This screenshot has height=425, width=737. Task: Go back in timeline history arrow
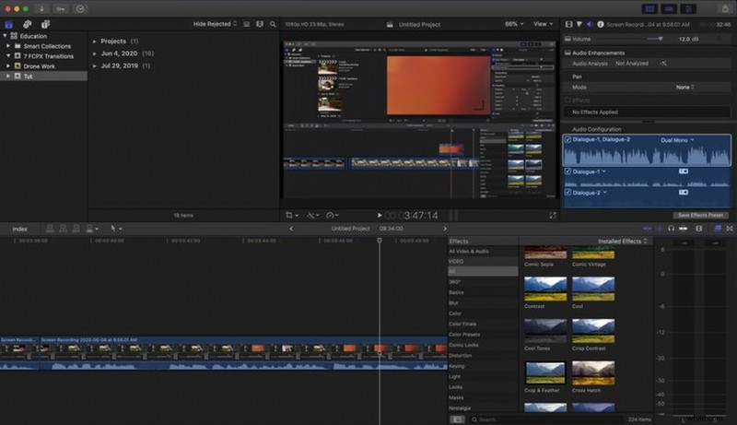291,229
